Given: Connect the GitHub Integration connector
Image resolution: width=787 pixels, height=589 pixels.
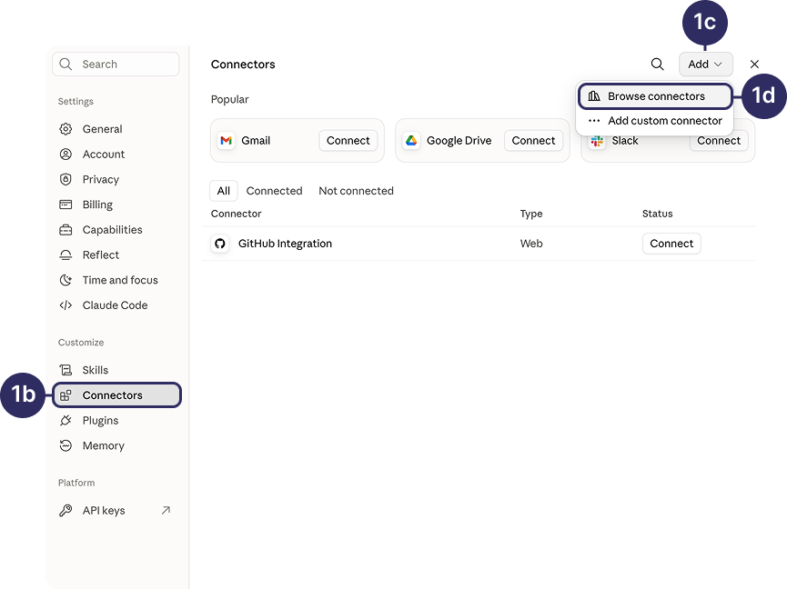Looking at the screenshot, I should point(671,244).
